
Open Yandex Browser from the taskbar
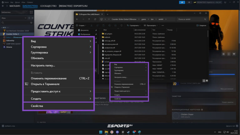pos(112,132)
